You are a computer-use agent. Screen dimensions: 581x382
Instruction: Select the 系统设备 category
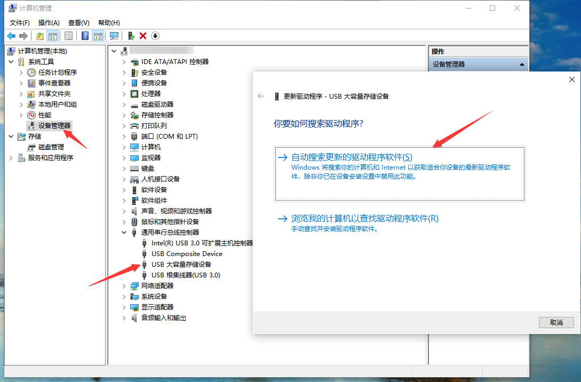[154, 297]
